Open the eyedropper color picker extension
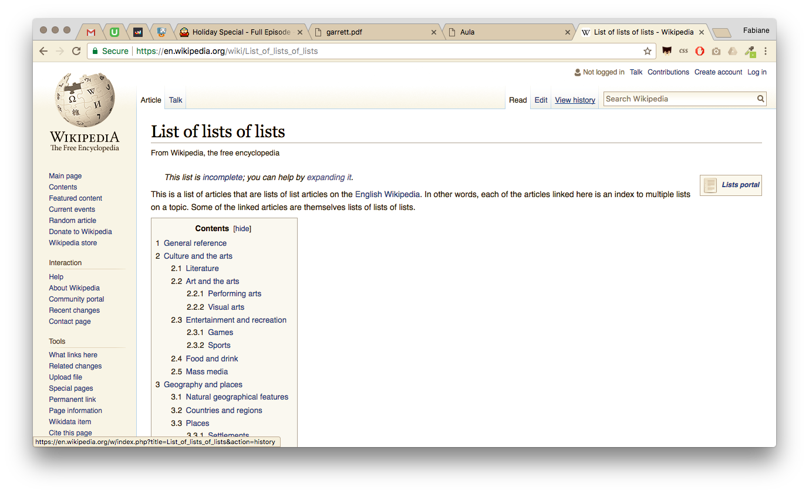809x494 pixels. [750, 51]
